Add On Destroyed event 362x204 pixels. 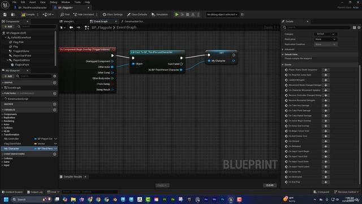(x=326, y=177)
